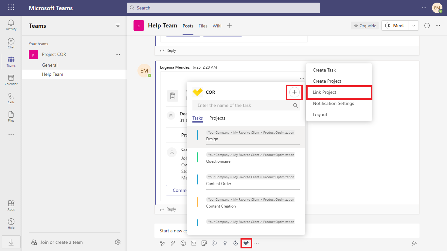The width and height of the screenshot is (447, 251).
Task: Open the emoji picker
Action: [x=183, y=243]
